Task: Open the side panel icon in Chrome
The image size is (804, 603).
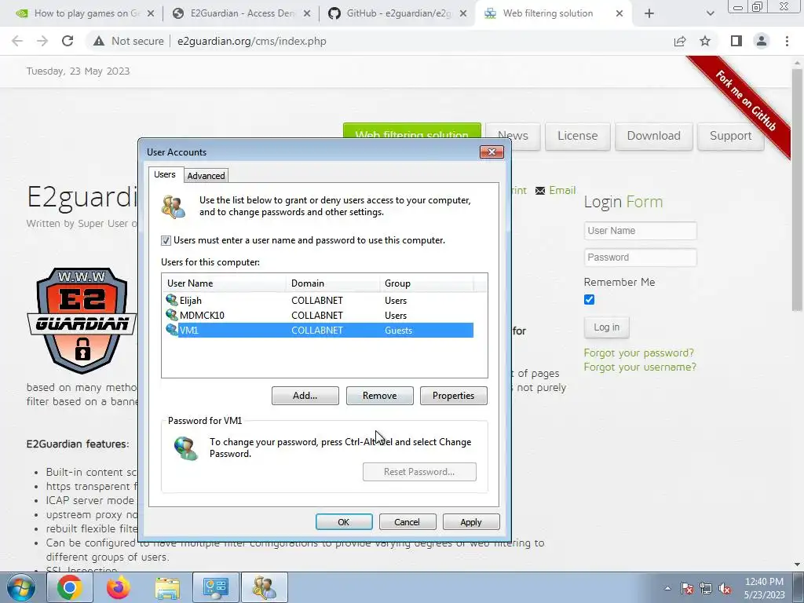Action: 736,41
